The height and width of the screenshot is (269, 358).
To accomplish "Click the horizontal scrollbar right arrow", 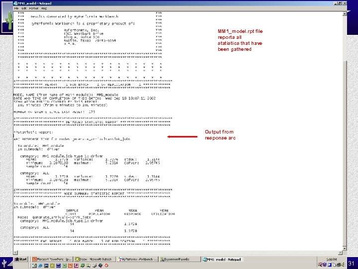I will 341,253.
